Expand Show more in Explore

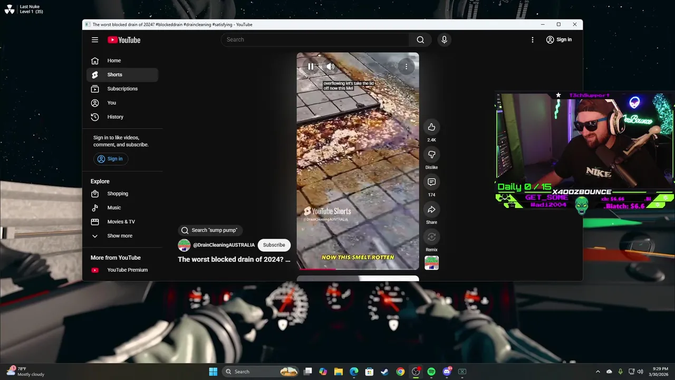point(122,236)
